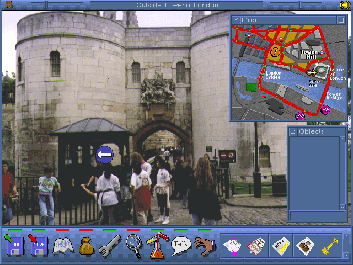Click the Save game floppy icon
The height and width of the screenshot is (265, 353).
38,245
